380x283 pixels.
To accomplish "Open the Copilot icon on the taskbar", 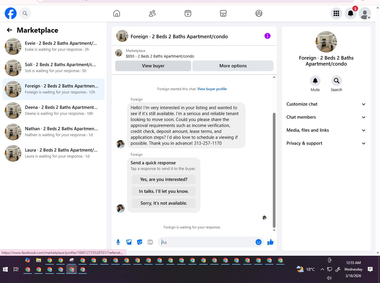I will click(x=28, y=260).
